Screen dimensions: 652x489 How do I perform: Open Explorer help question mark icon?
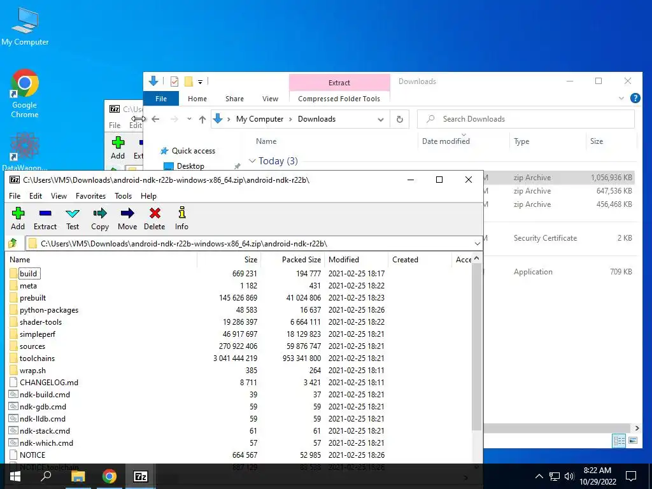tap(635, 98)
